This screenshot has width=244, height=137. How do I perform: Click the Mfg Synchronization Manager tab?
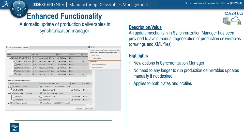click(x=17, y=47)
